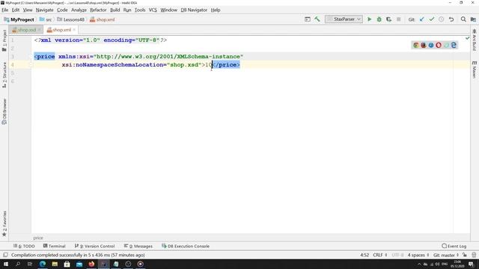Image resolution: width=479 pixels, height=269 pixels.
Task: Open the File menu
Action: [x=5, y=10]
